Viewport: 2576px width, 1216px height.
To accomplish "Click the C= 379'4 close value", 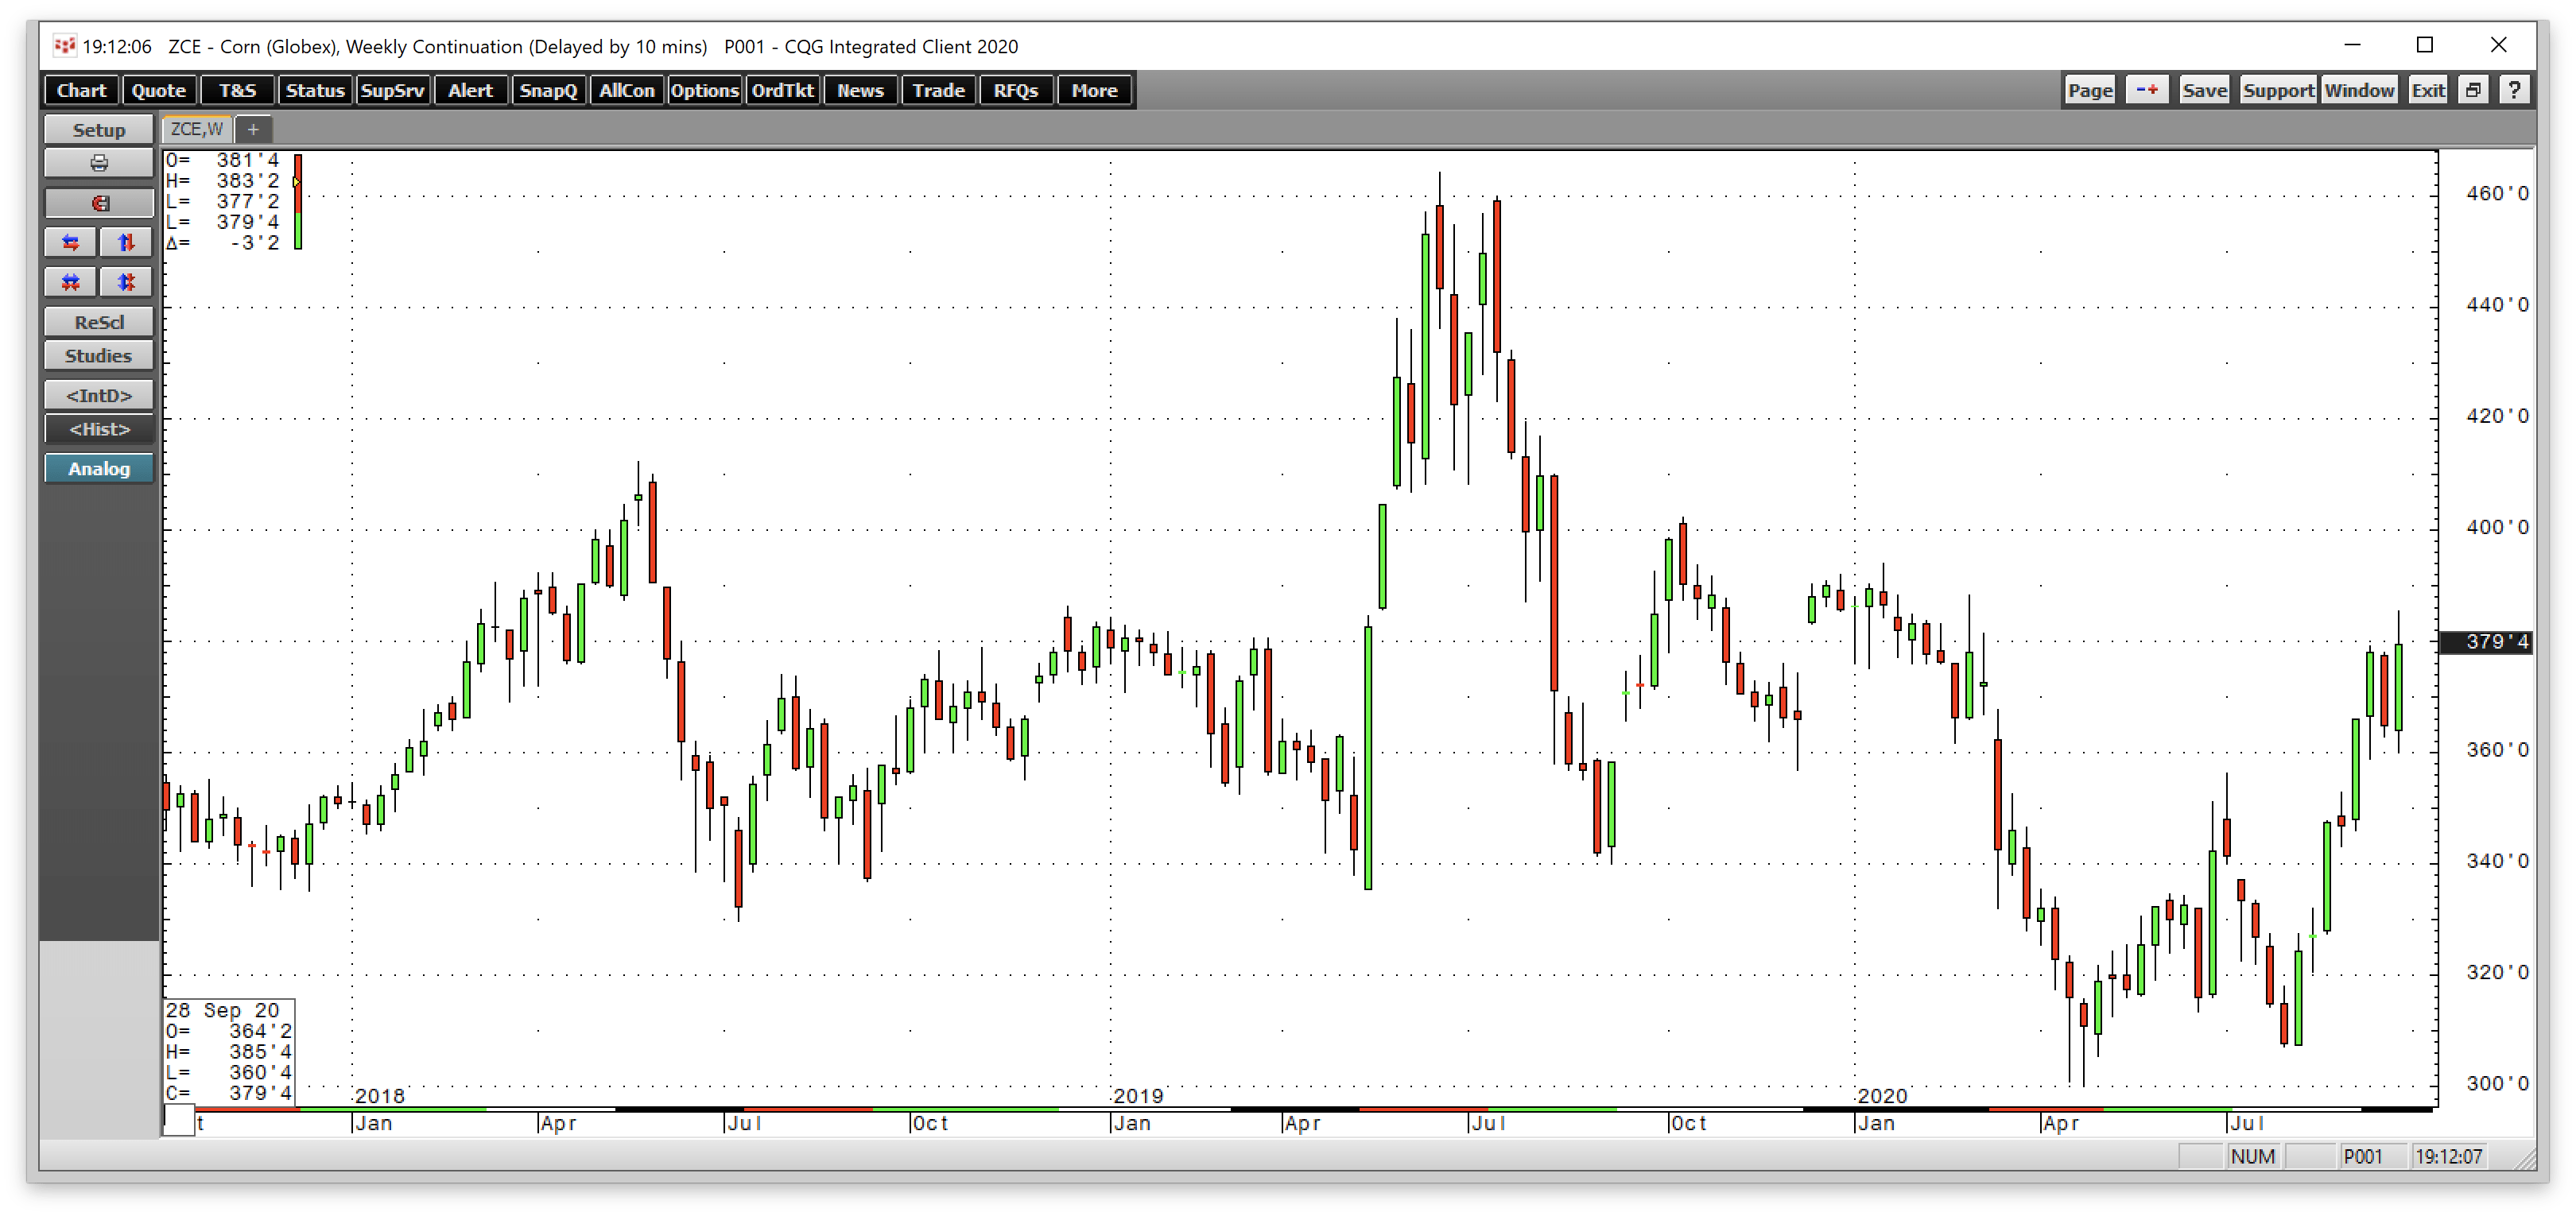I will tap(229, 1093).
